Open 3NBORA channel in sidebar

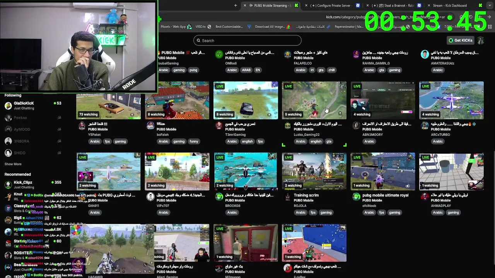33,141
